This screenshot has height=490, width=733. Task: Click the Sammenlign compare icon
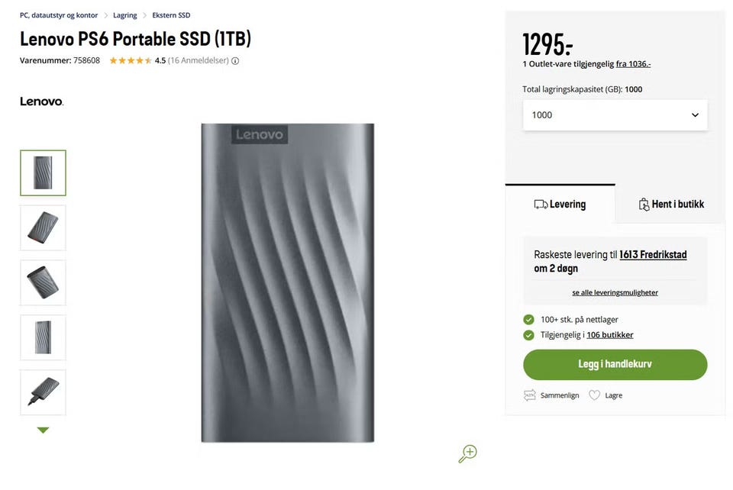[x=530, y=395]
